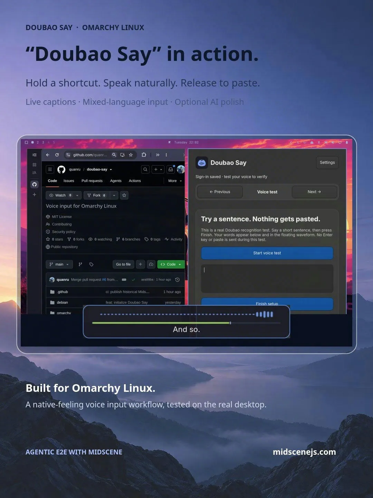Expand the main branch selector
Image resolution: width=373 pixels, height=498 pixels.
59,265
